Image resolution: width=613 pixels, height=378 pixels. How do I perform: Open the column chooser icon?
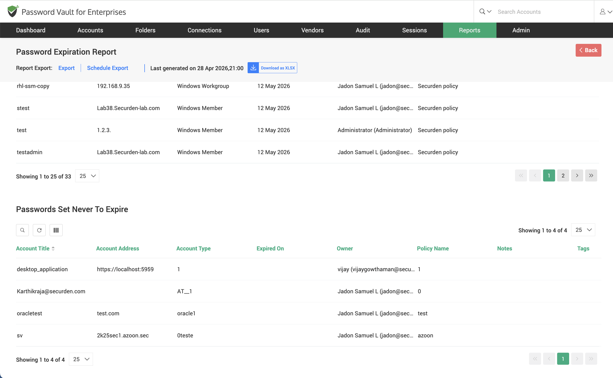pyautogui.click(x=56, y=230)
